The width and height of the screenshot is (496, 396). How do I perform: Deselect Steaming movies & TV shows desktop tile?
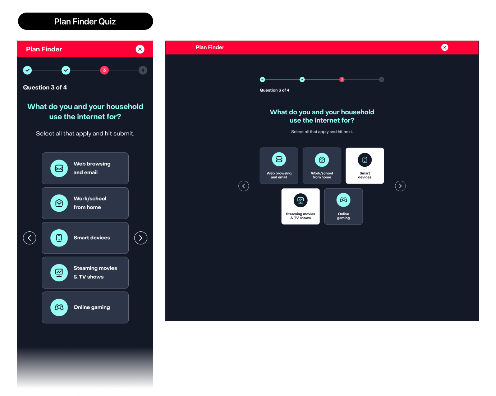(300, 206)
